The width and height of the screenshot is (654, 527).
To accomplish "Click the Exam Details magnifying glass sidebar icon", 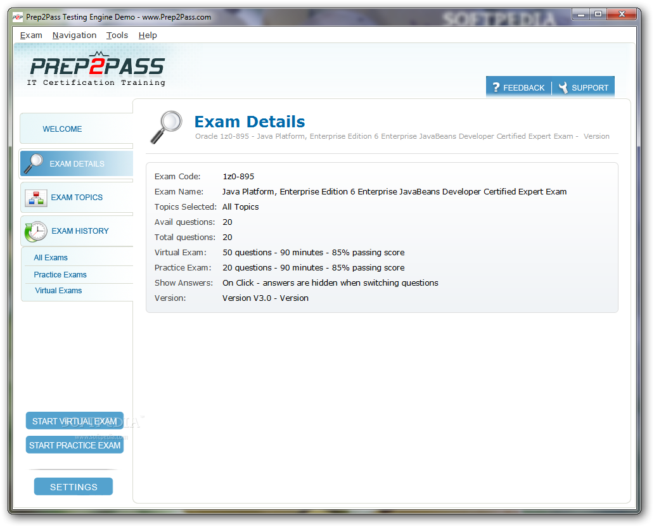I will coord(34,163).
